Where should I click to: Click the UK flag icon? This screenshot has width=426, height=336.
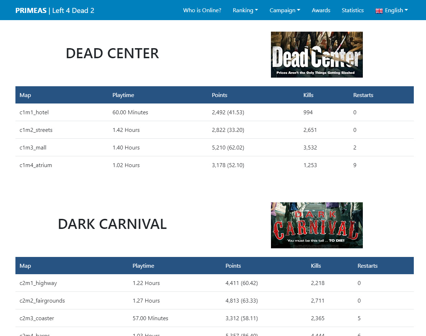(x=379, y=11)
